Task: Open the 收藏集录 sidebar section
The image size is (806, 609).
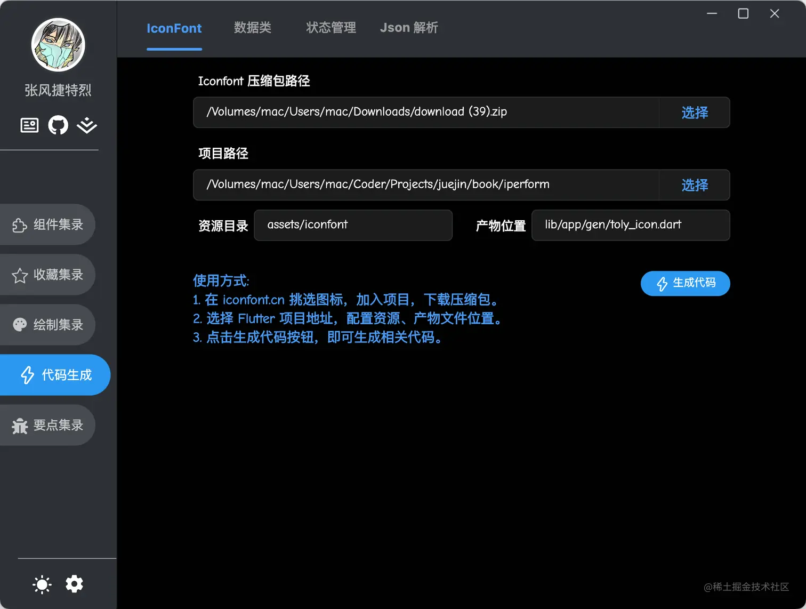Action: (x=48, y=275)
